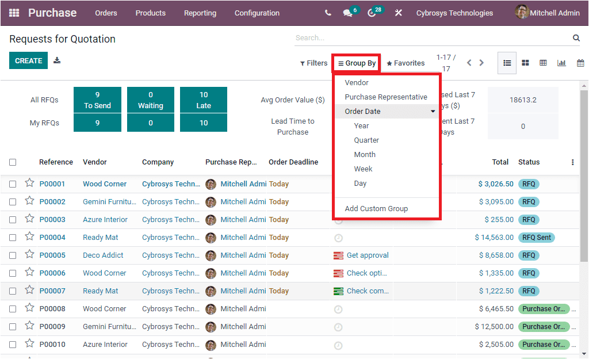Open the main applications grid menu
589x359 pixels.
[14, 12]
